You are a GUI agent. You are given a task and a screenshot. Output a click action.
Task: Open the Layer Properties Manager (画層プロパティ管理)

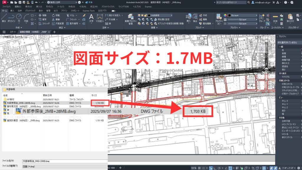pos(131,18)
